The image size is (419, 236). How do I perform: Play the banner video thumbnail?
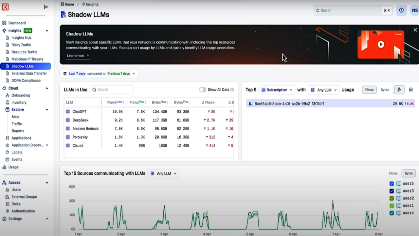(381, 45)
